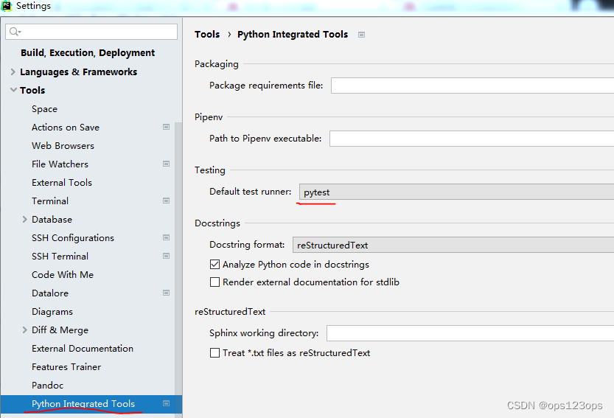Click the search magnifier icon
The image size is (614, 418).
[x=15, y=32]
